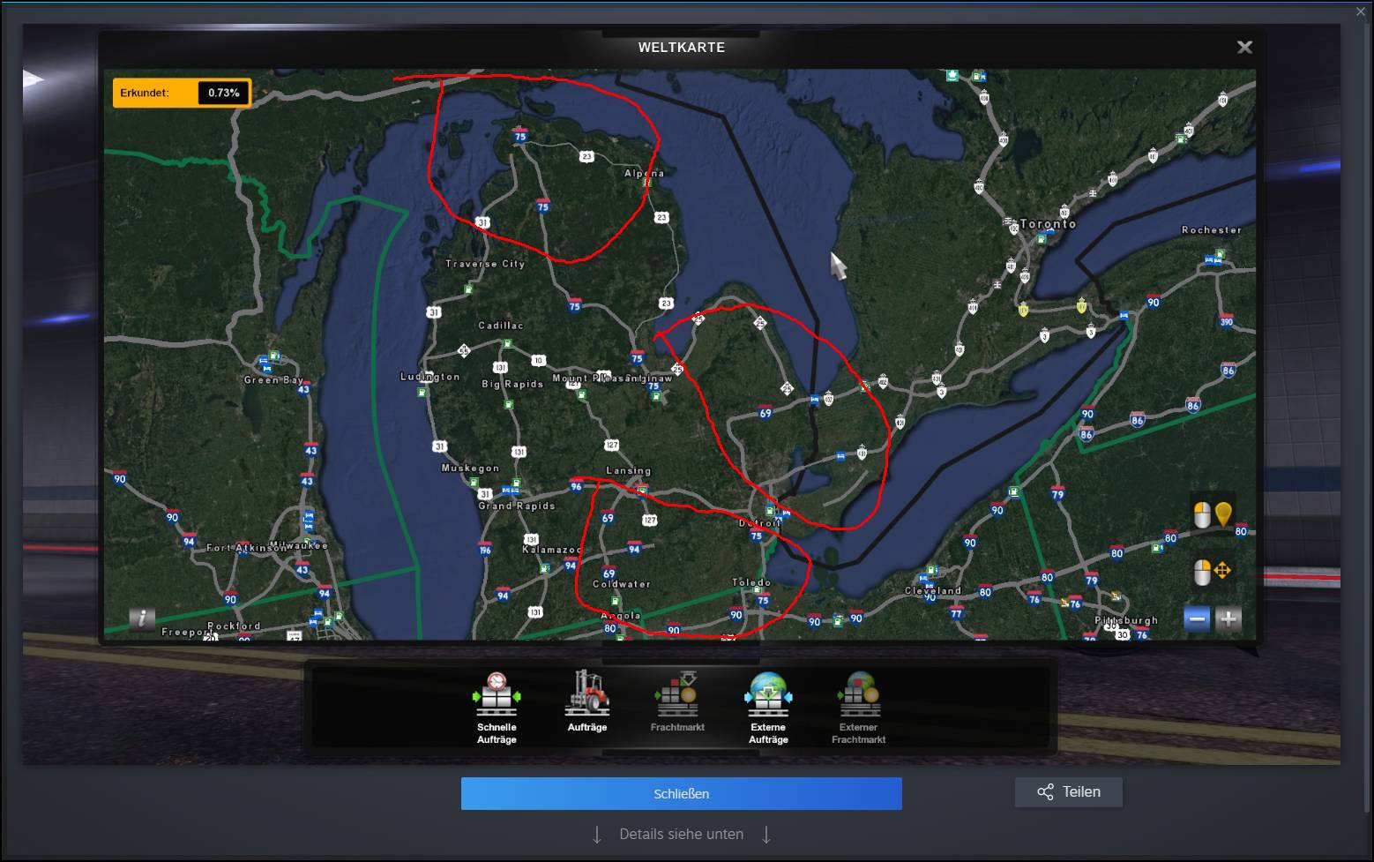
Task: Click the Teilen share button
Action: (x=1069, y=791)
